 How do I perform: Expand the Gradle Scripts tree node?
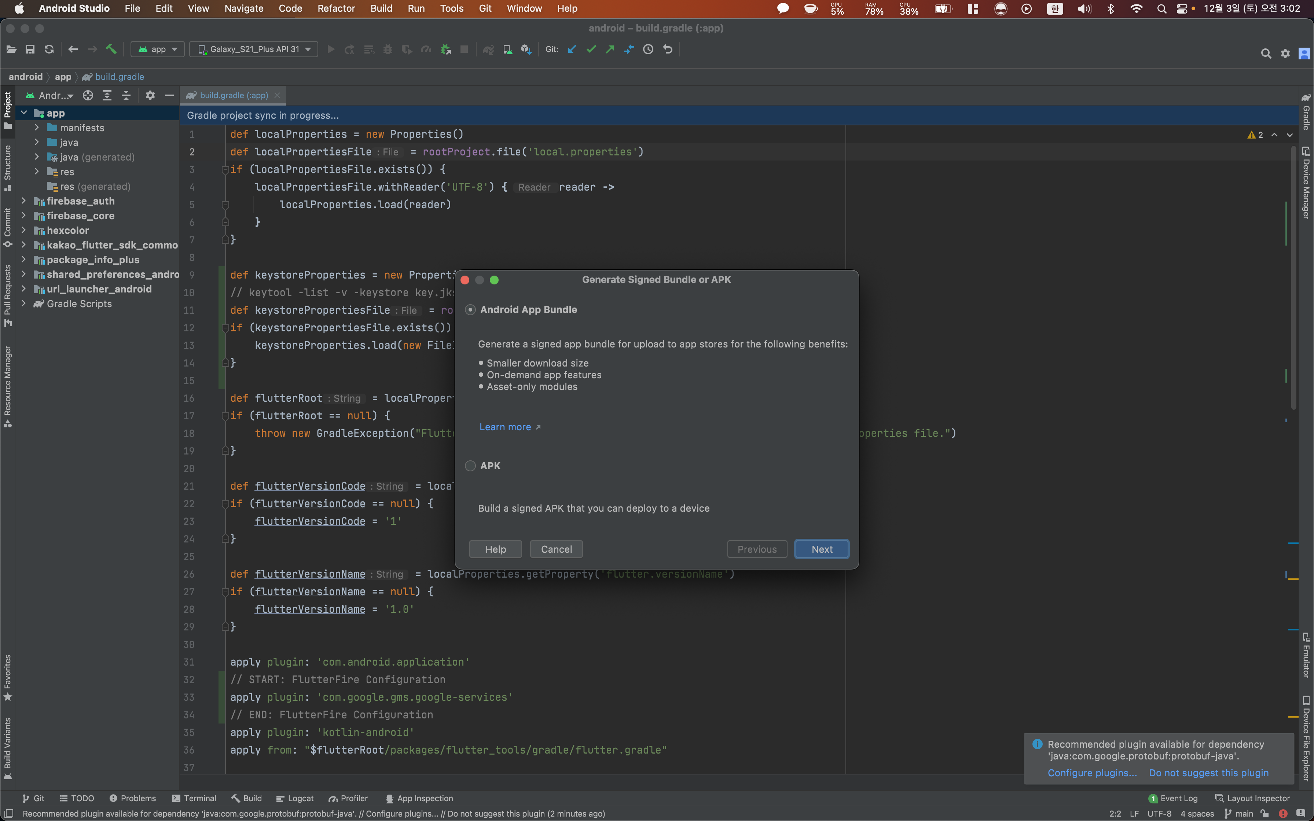[x=23, y=303]
